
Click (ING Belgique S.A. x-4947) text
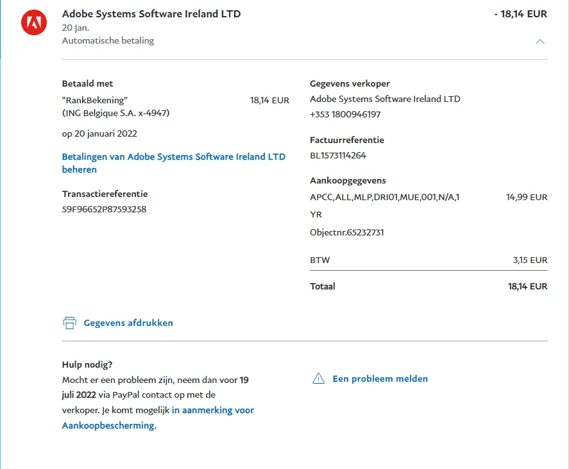tap(115, 113)
